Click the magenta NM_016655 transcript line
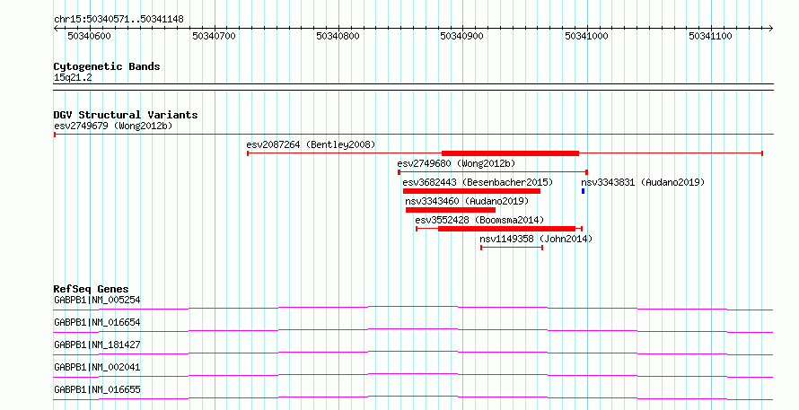Viewport: 799px width, 410px height. click(x=413, y=397)
